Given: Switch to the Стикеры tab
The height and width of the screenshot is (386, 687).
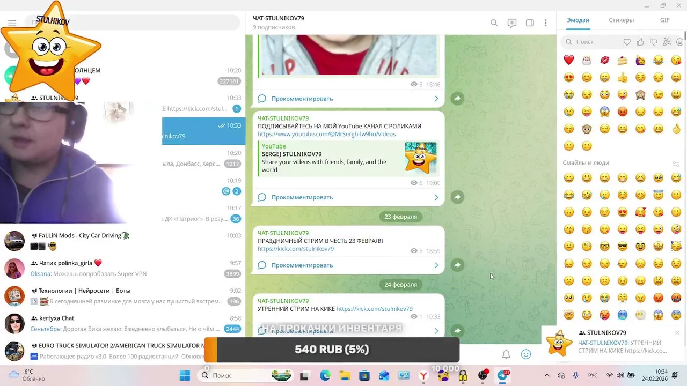Looking at the screenshot, I should 621,20.
